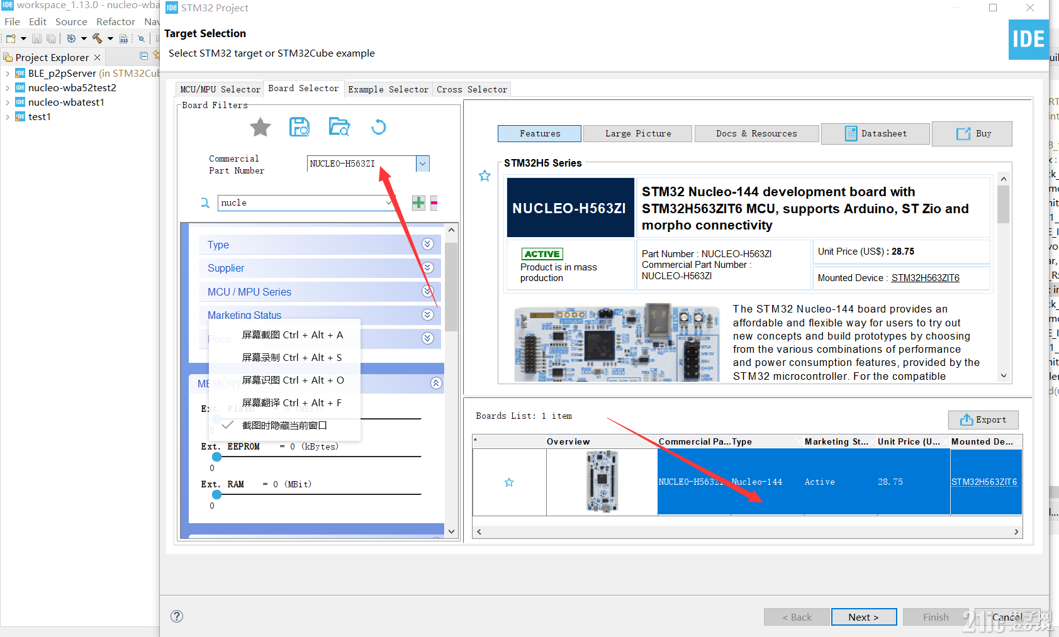
Task: Click the Overview column header
Action: [568, 441]
